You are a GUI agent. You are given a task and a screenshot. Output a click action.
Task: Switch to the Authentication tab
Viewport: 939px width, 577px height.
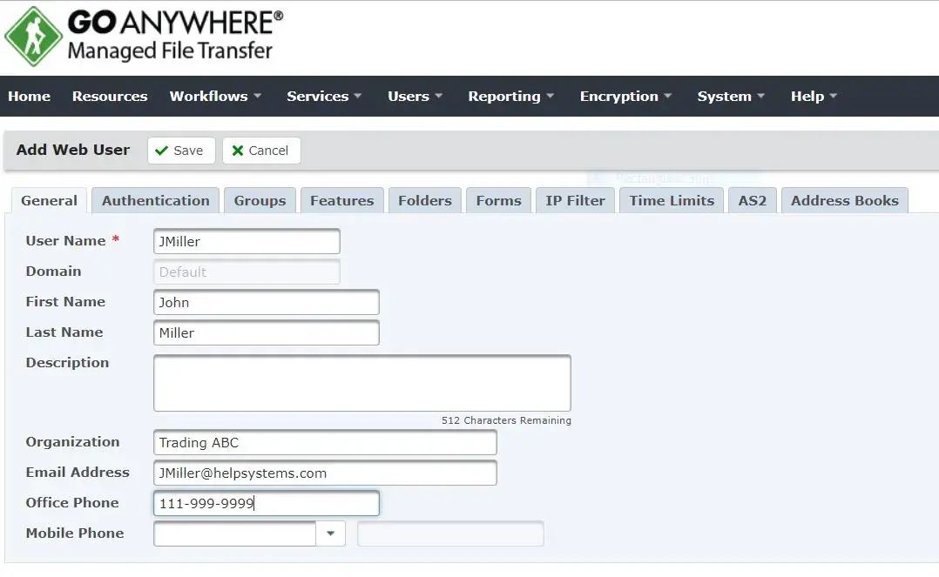coord(156,201)
